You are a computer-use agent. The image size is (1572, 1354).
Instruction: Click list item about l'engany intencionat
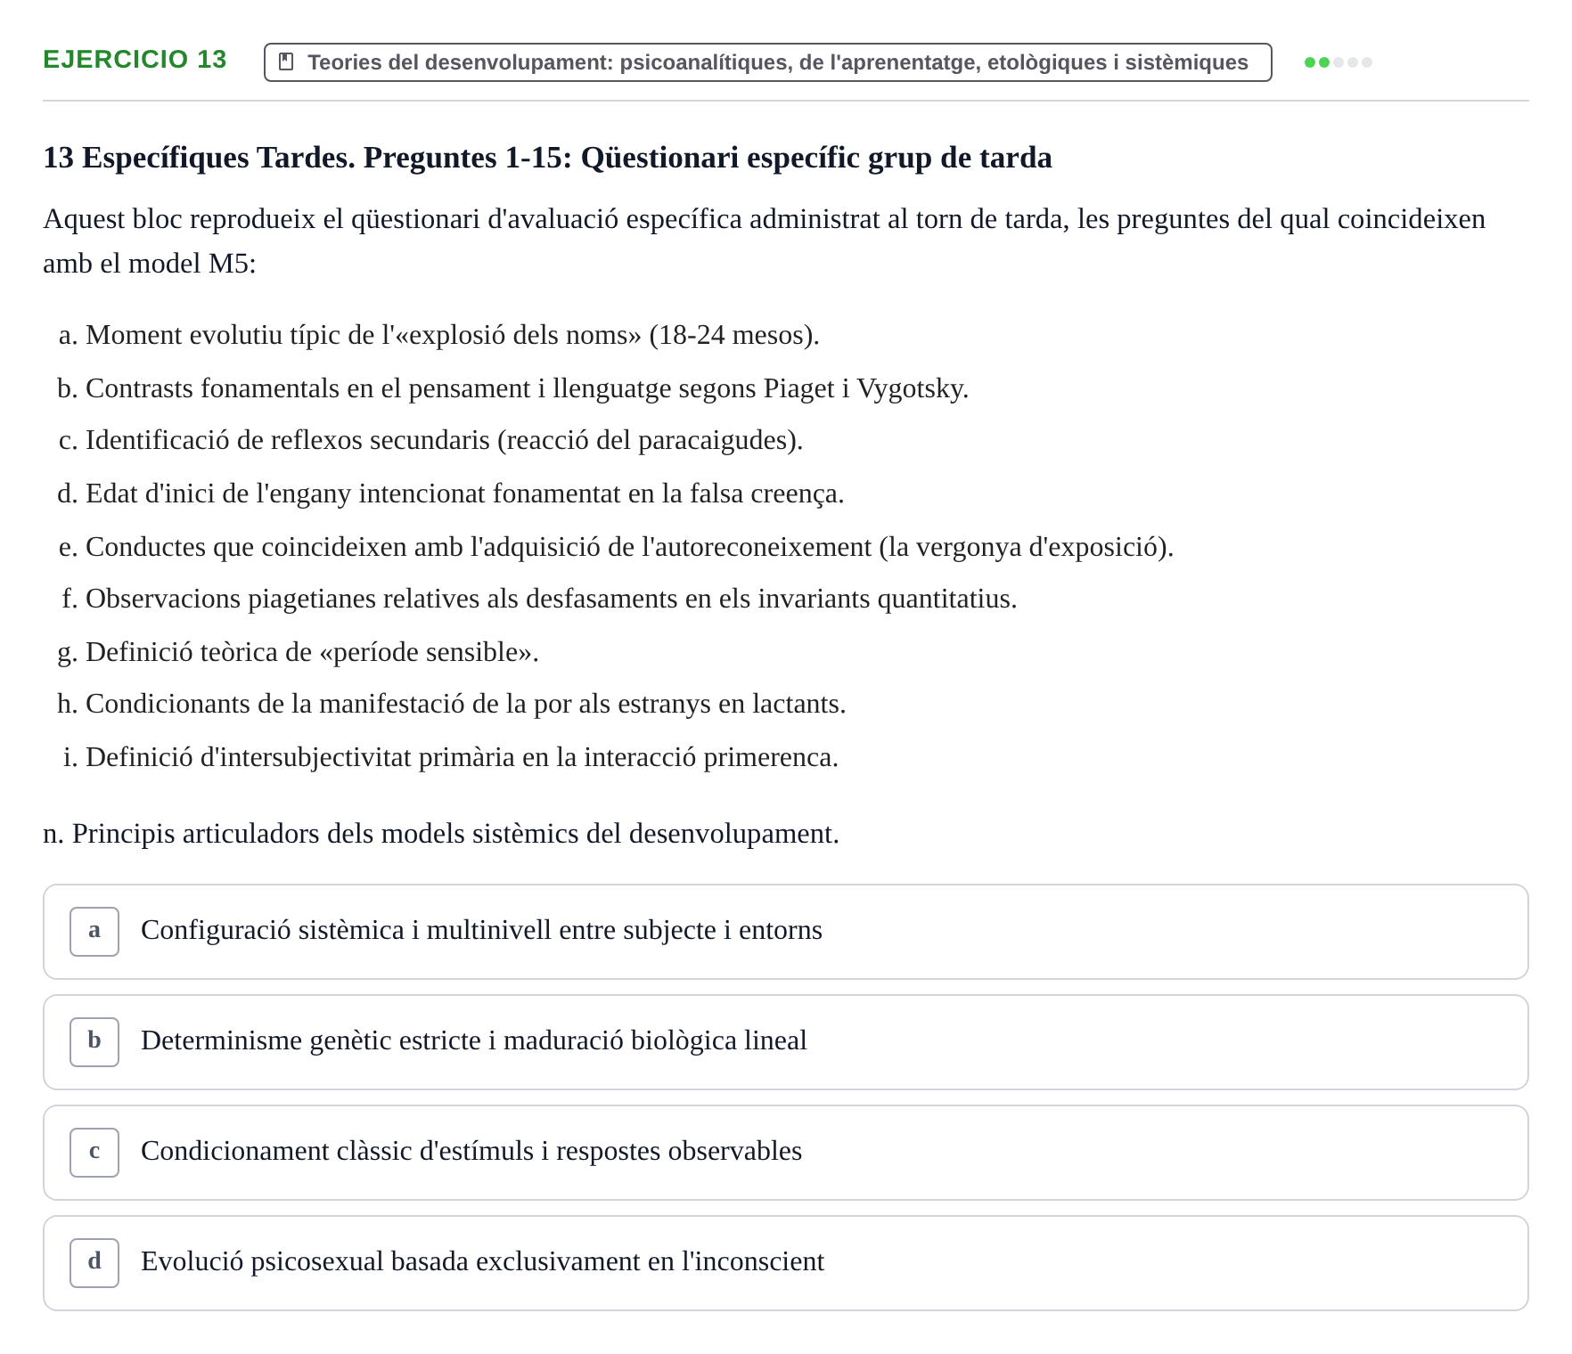pos(464,493)
